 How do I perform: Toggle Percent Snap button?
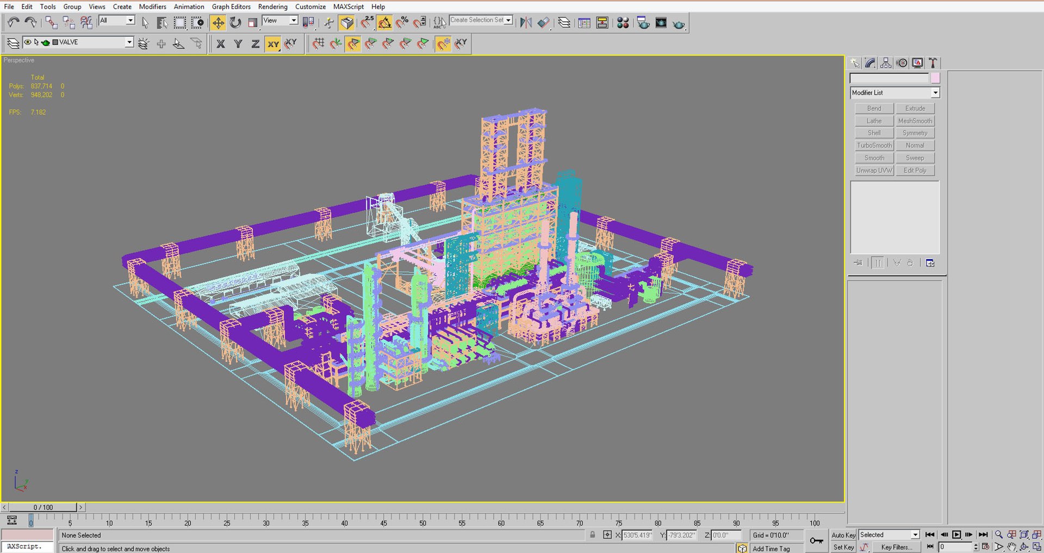tap(402, 22)
